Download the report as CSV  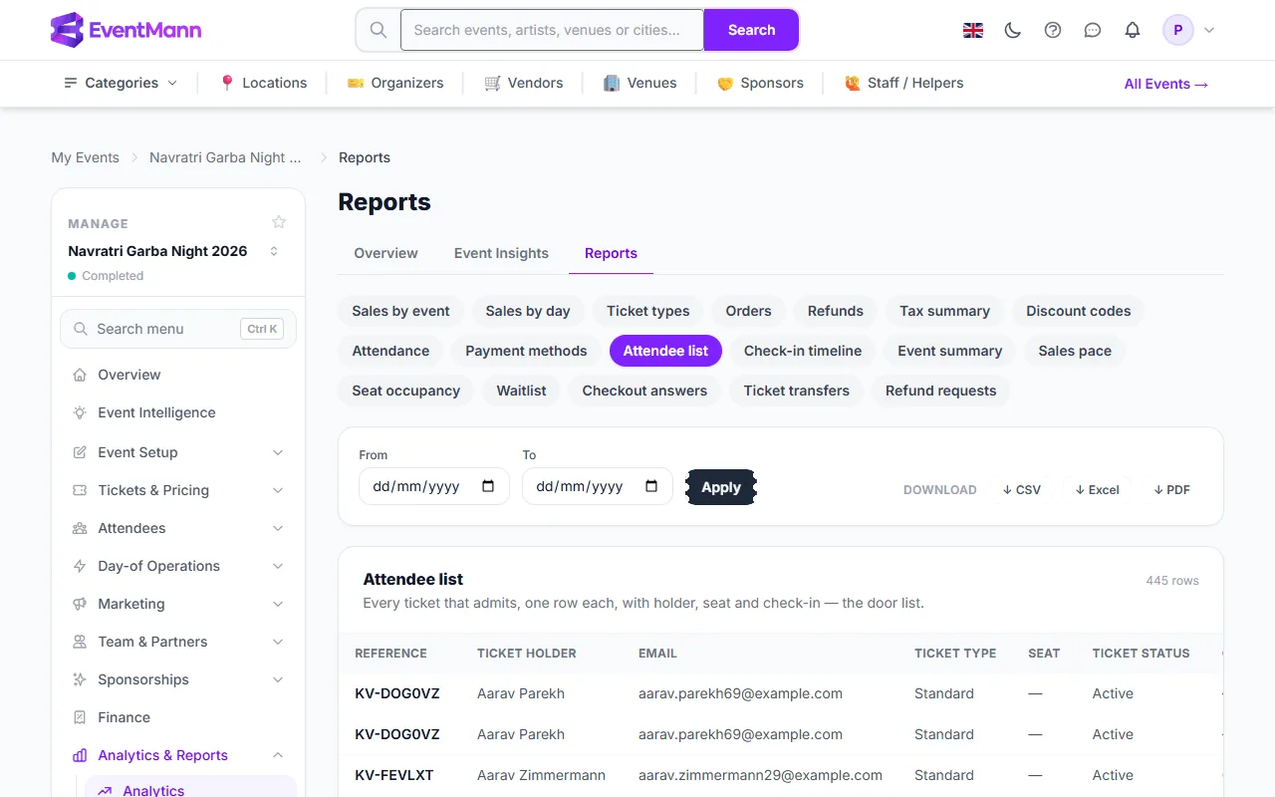[1022, 489]
